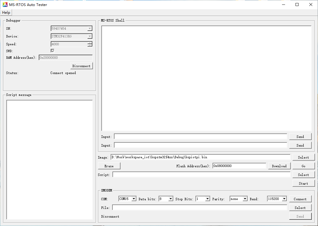The width and height of the screenshot is (318, 226).
Task: Focus the first shell Input field
Action: pos(200,137)
